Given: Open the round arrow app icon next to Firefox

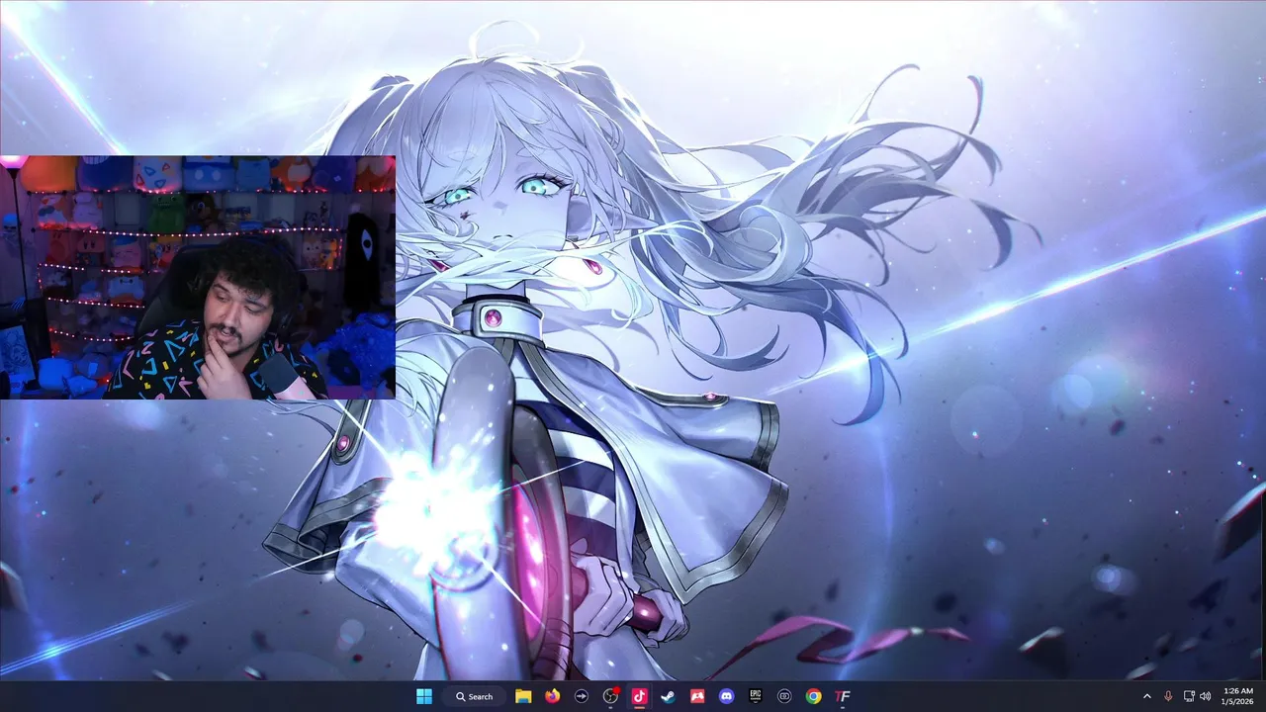Looking at the screenshot, I should click(582, 696).
